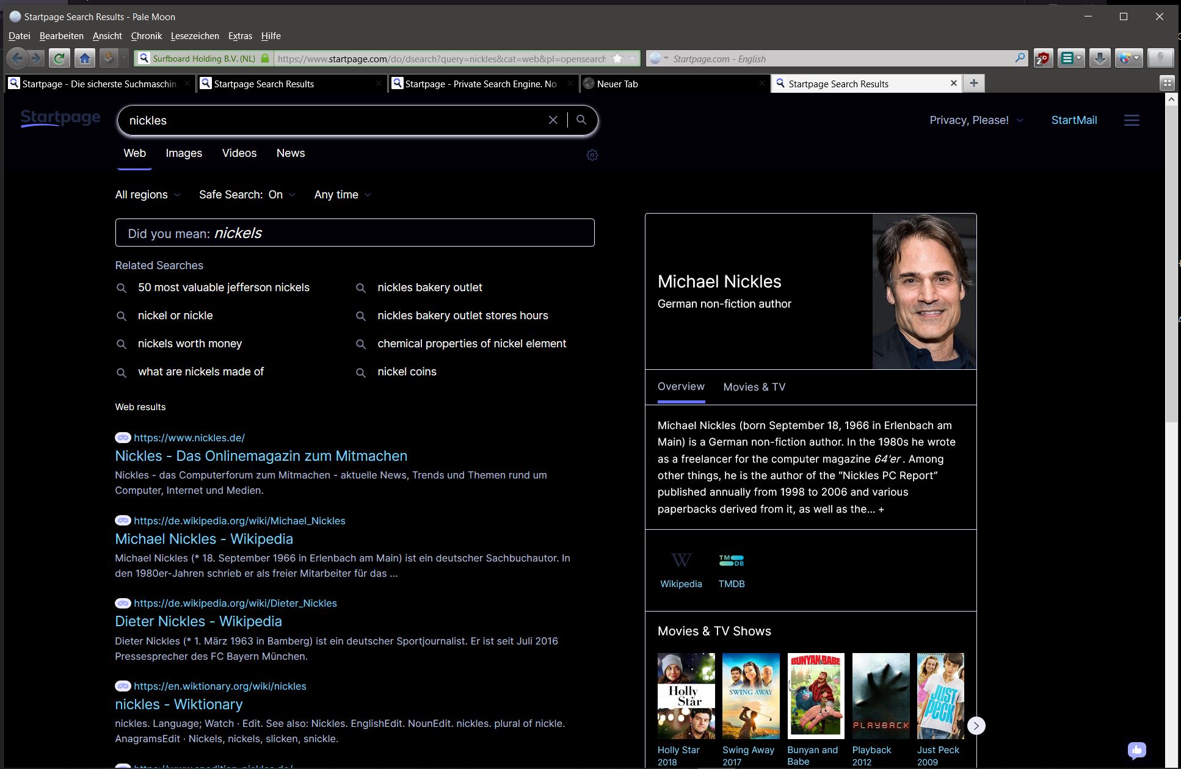Open the Dieter Nickles - Wikipedia result
The height and width of the screenshot is (769, 1181).
[198, 621]
